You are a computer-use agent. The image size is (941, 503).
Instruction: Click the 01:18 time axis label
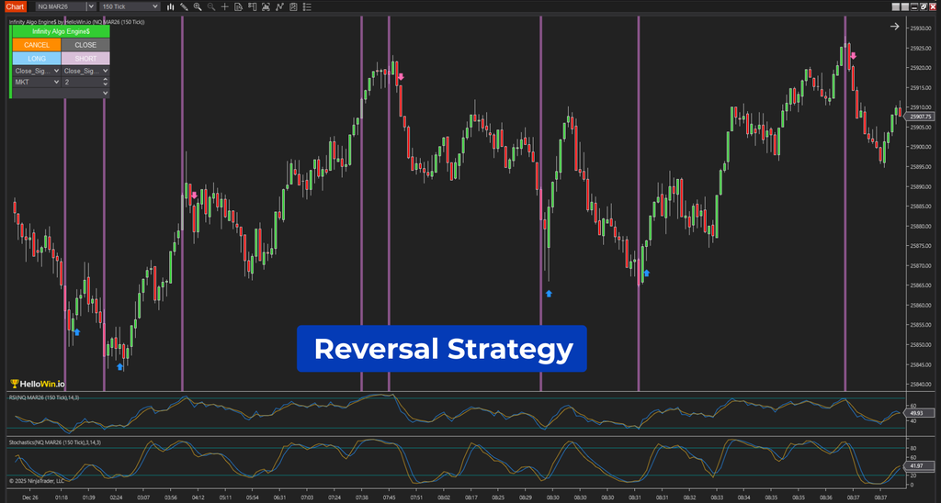(62, 497)
